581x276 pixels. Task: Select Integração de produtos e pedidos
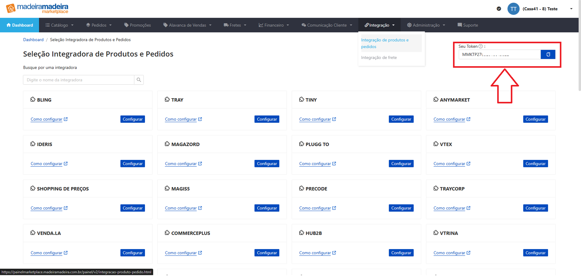point(385,43)
